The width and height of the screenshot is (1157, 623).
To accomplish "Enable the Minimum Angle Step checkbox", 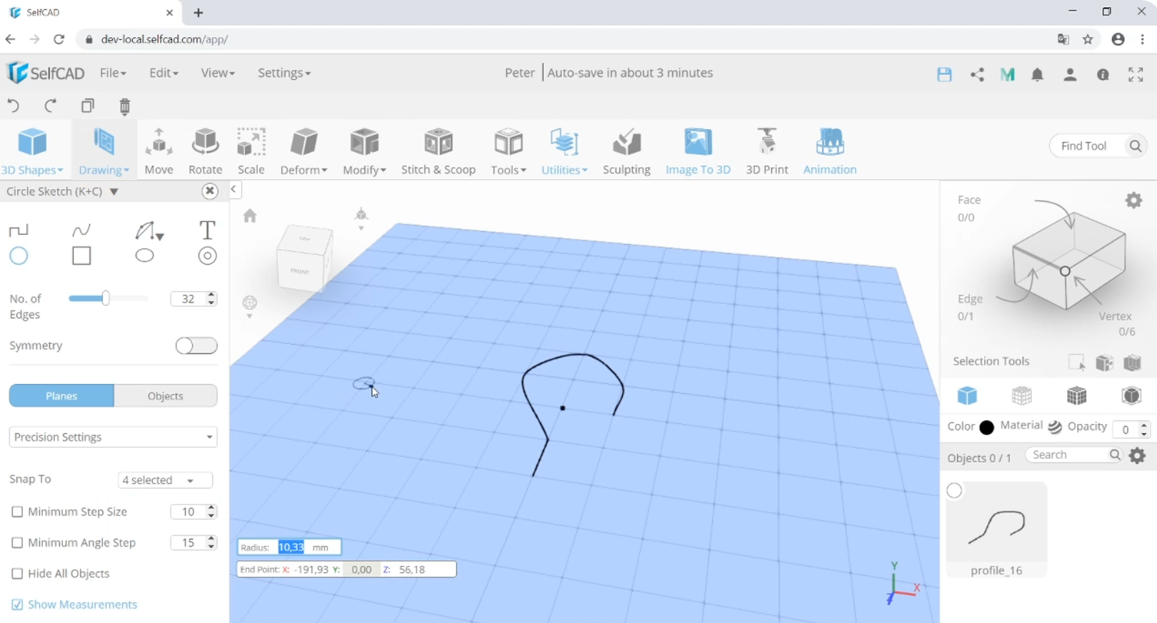I will (17, 543).
